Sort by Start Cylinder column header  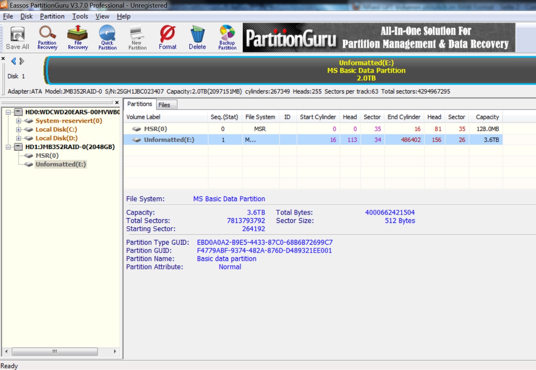(318, 117)
